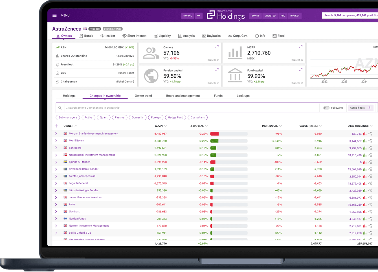
Task: Click the globe icon in Foreign capital card
Action: 151,76
